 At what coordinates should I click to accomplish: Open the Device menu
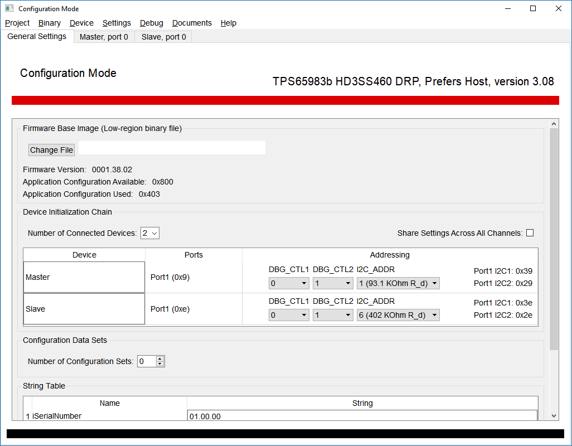tap(81, 23)
